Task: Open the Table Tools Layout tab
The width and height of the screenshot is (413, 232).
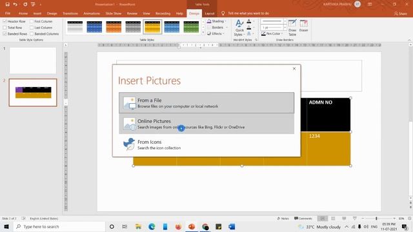Action: [x=210, y=13]
